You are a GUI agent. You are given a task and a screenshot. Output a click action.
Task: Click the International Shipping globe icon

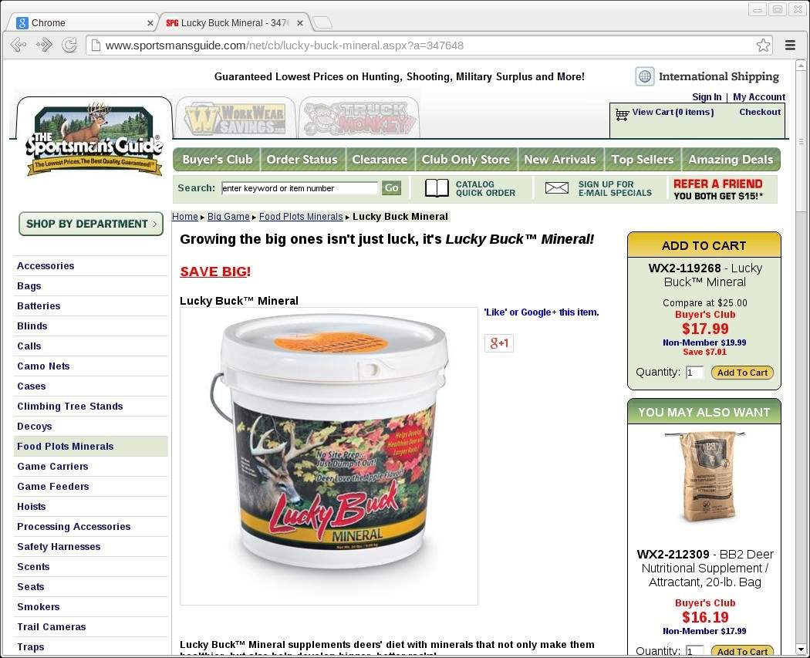pos(644,76)
